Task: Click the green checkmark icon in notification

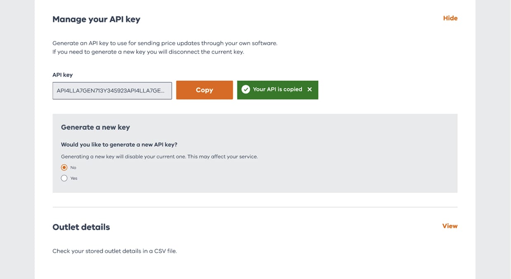Action: pos(246,89)
